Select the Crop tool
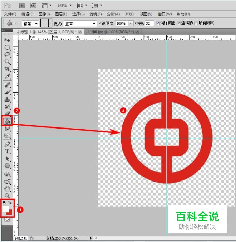Image resolution: width=236 pixels, height=242 pixels. pyautogui.click(x=7, y=69)
